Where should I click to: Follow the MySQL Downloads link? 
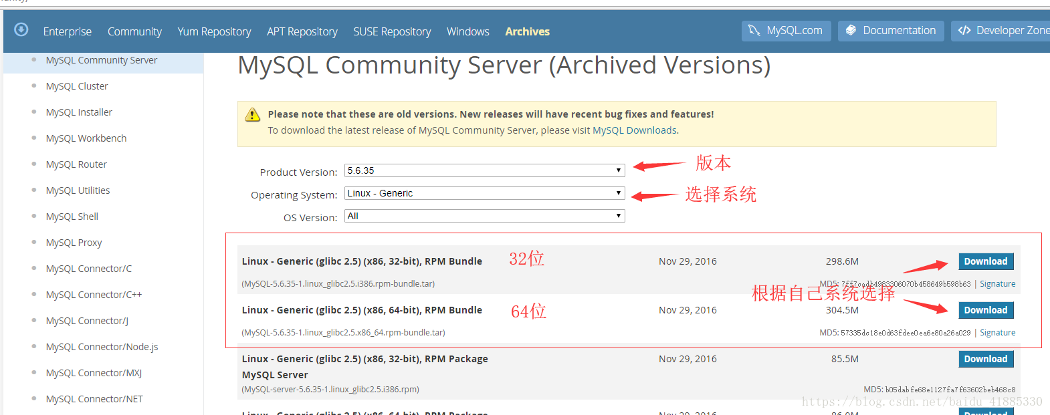635,130
